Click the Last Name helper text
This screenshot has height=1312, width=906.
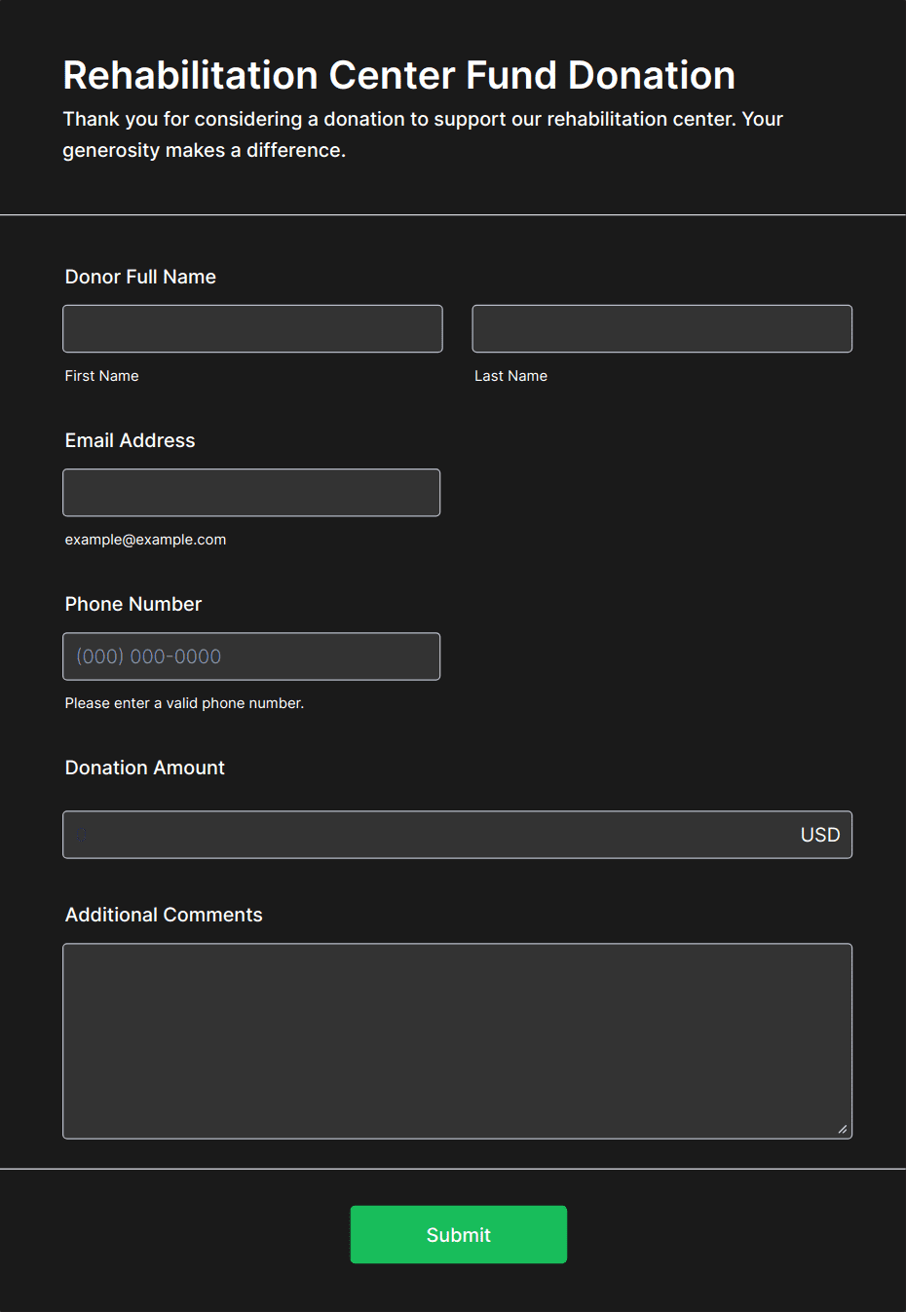coord(510,375)
